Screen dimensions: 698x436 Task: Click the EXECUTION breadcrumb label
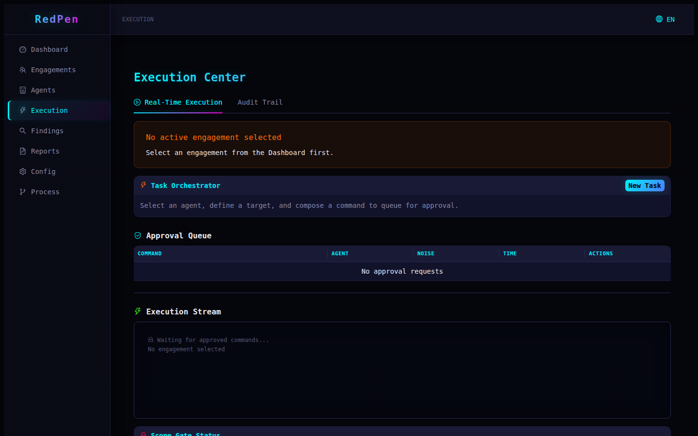point(138,19)
